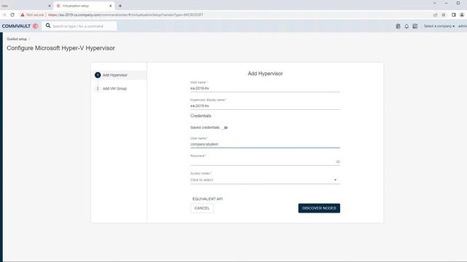Switch to the Virtualization setup tab
Image resolution: width=467 pixels, height=262 pixels.
tap(83, 6)
